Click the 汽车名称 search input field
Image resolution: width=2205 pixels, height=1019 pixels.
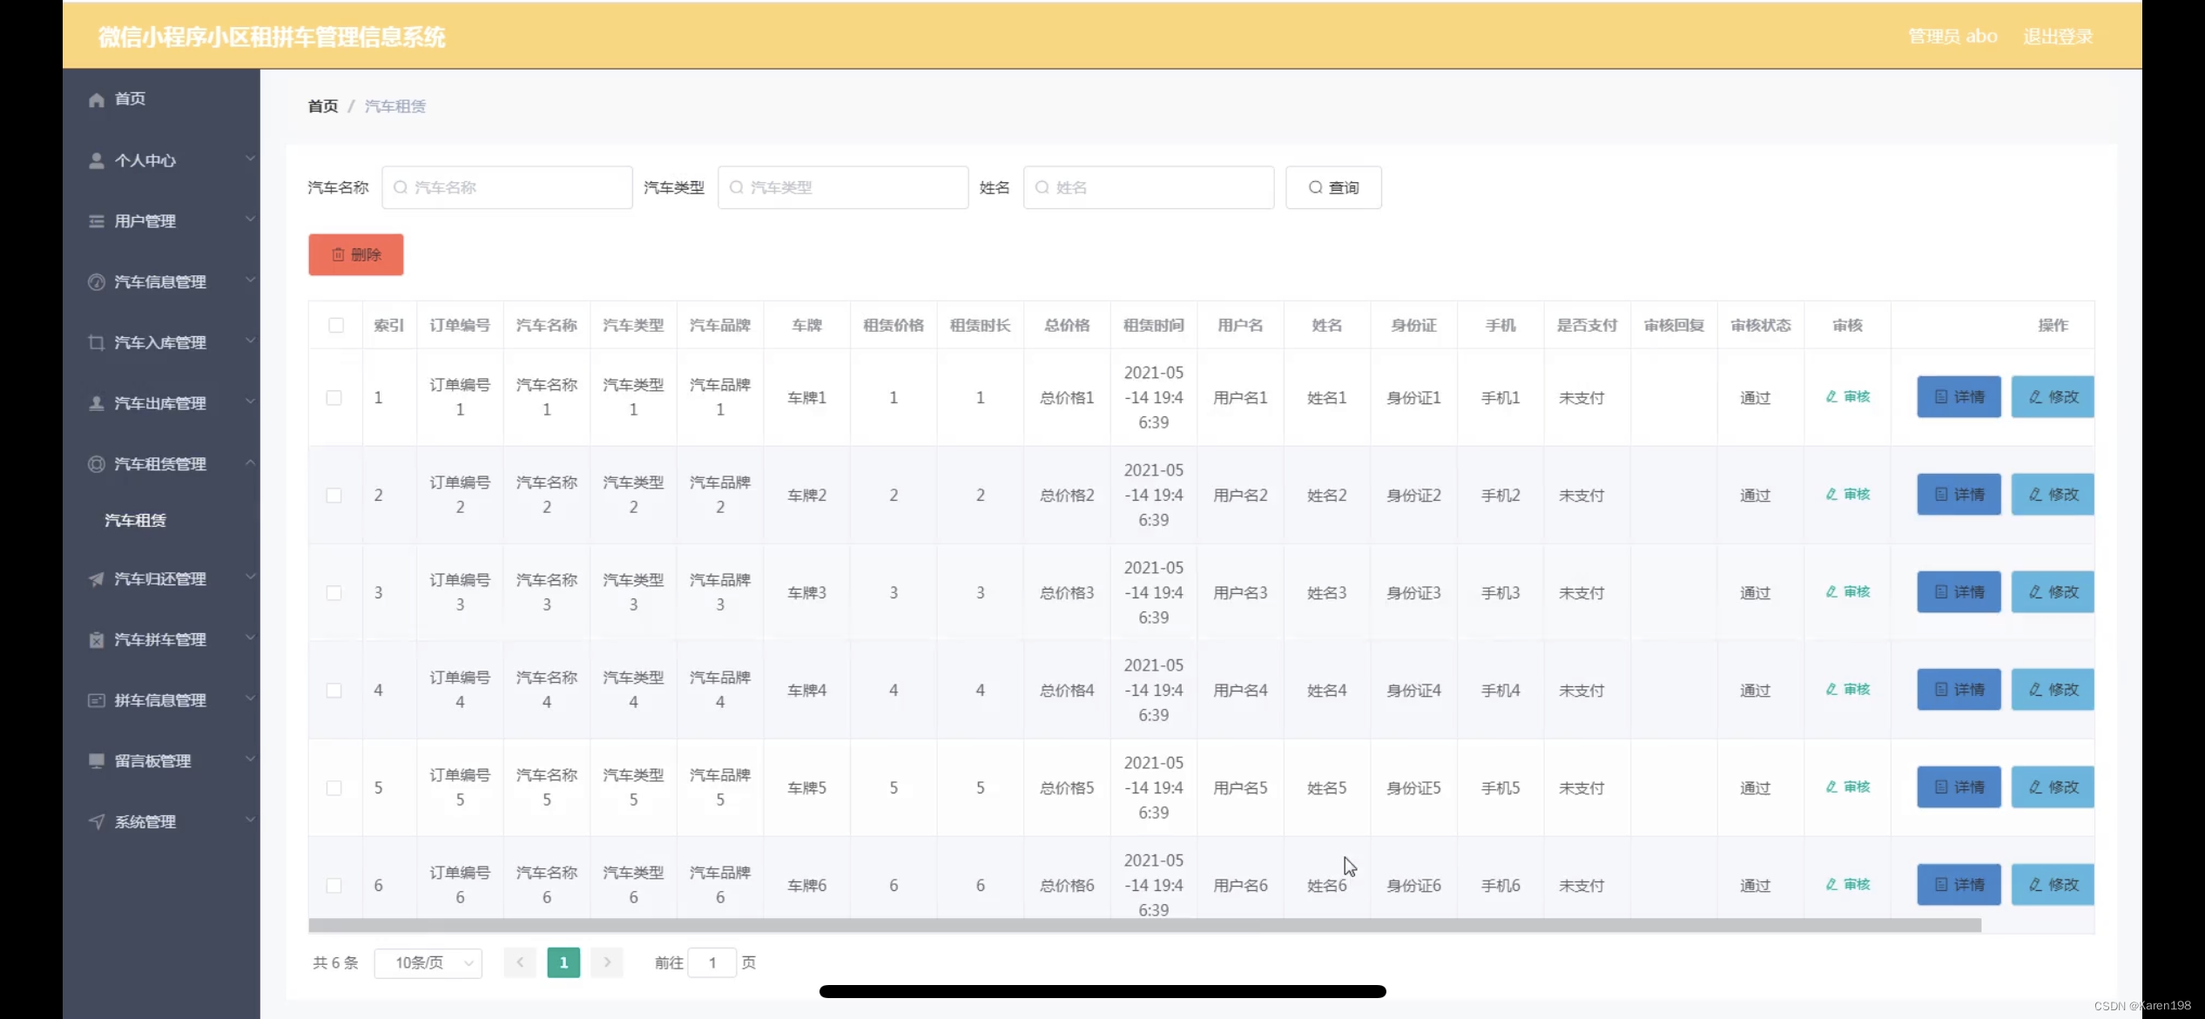(507, 187)
